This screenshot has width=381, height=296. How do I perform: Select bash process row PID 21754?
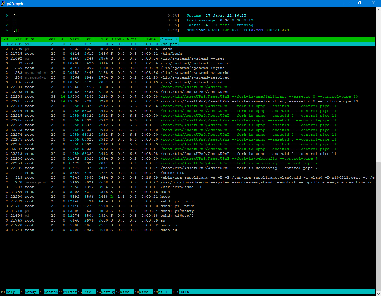pyautogui.click(x=188, y=192)
